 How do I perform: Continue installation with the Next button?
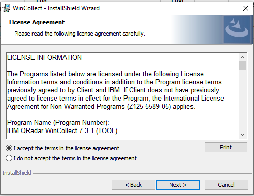click(x=178, y=185)
